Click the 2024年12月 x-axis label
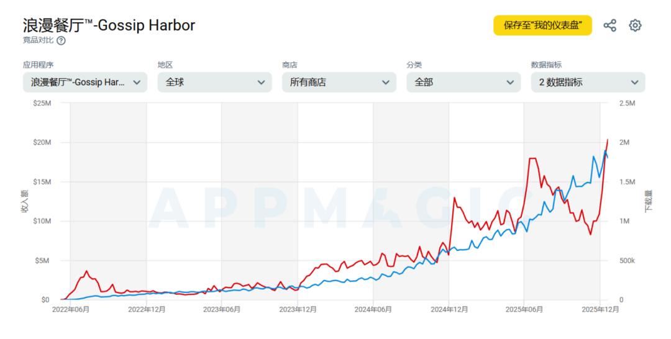Screen dimensions: 671x339 pos(449,310)
